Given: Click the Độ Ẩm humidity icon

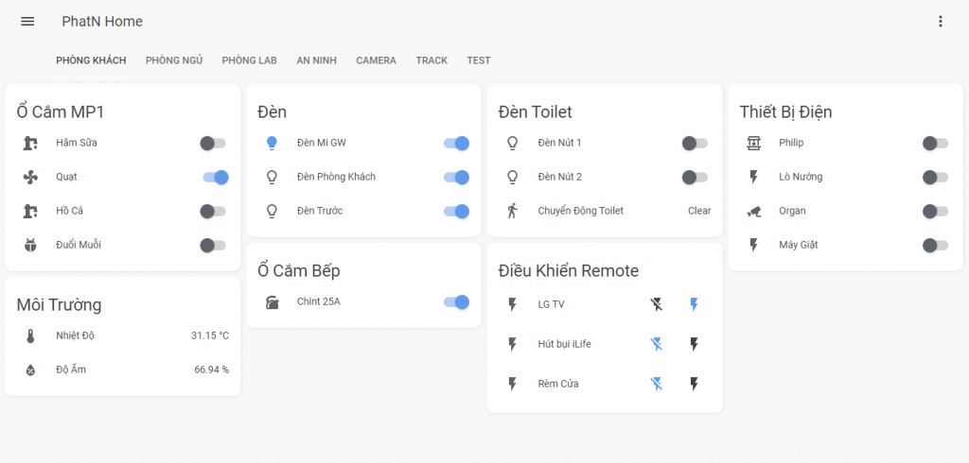Looking at the screenshot, I should (30, 369).
